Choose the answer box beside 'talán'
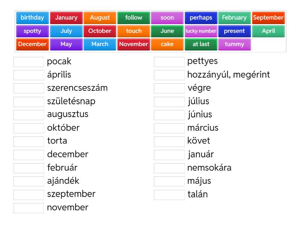Image resolution: width=301 pixels, height=226 pixels. pos(169,195)
